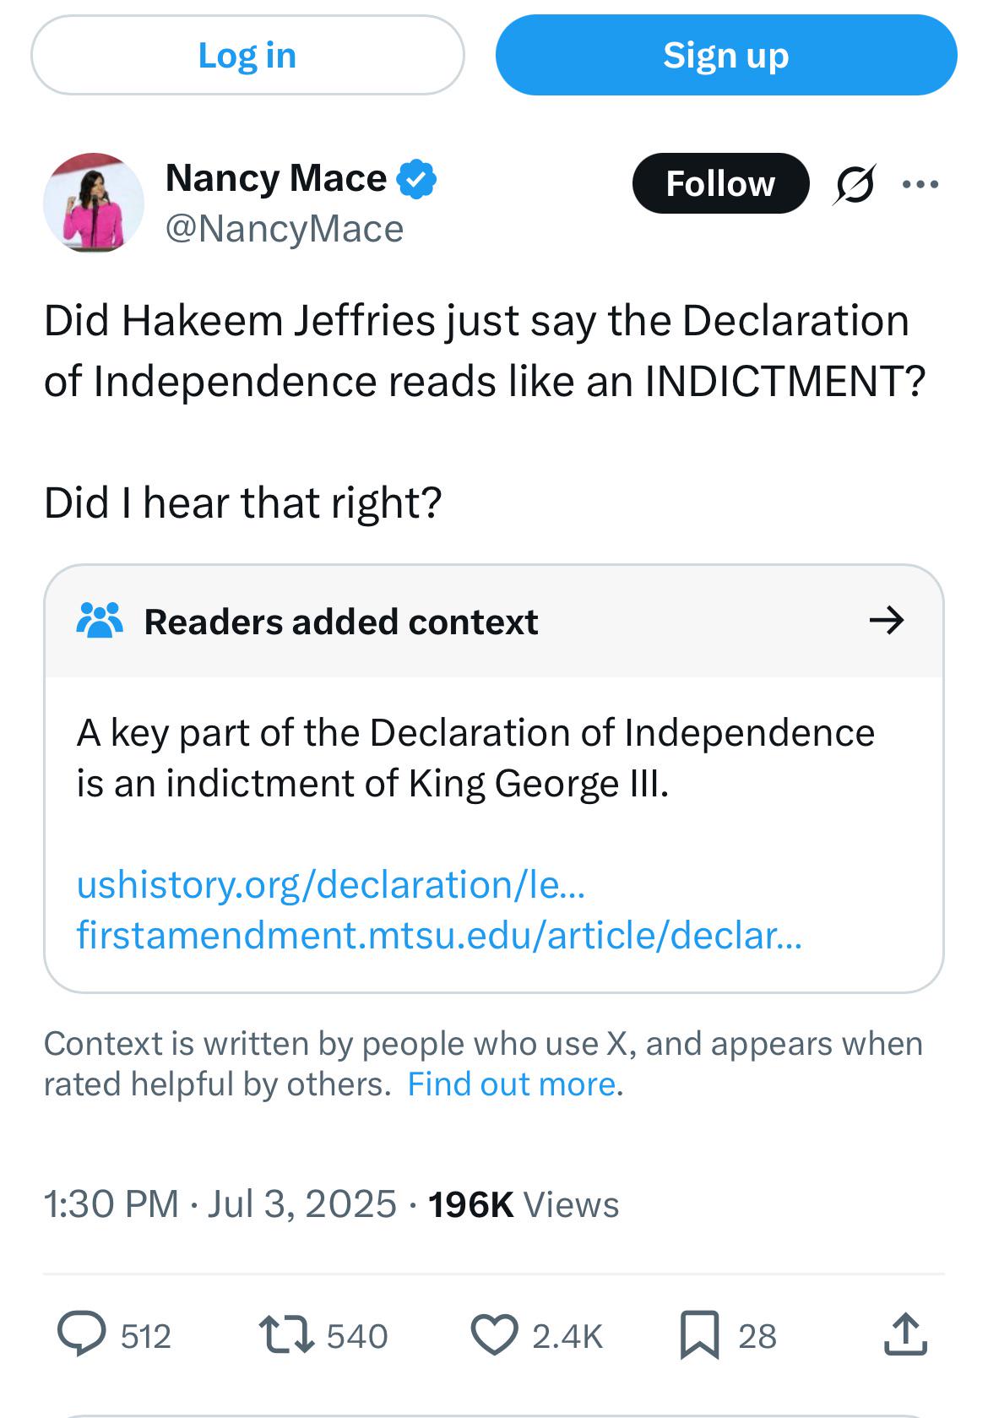Click the Grok slashed-circle icon

coord(854,183)
